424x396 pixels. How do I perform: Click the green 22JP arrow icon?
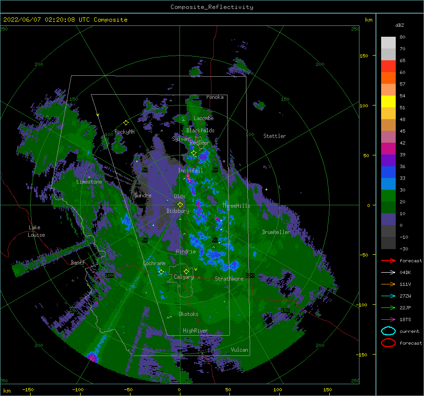coord(388,307)
